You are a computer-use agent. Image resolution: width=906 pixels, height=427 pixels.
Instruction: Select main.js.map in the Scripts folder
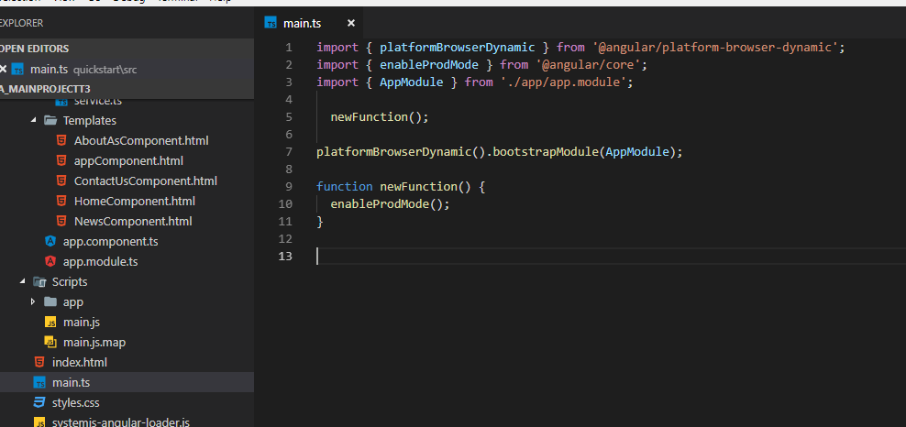(x=94, y=343)
